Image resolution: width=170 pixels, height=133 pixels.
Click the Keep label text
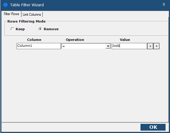20,29
